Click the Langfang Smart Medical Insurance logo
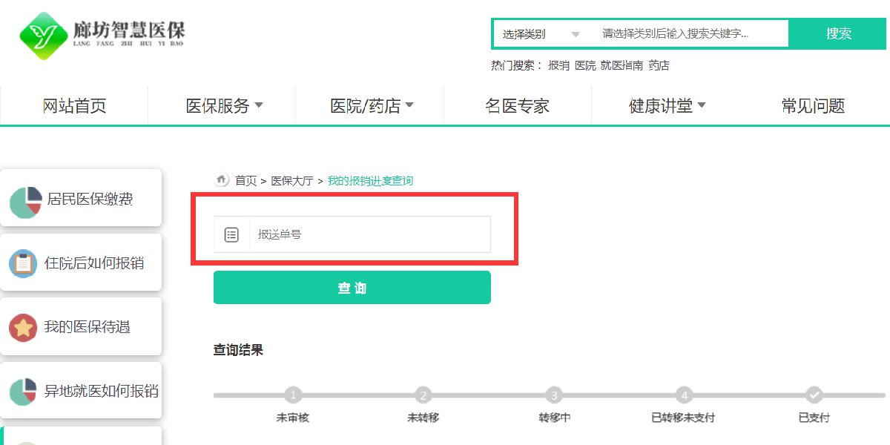This screenshot has width=890, height=445. click(102, 33)
